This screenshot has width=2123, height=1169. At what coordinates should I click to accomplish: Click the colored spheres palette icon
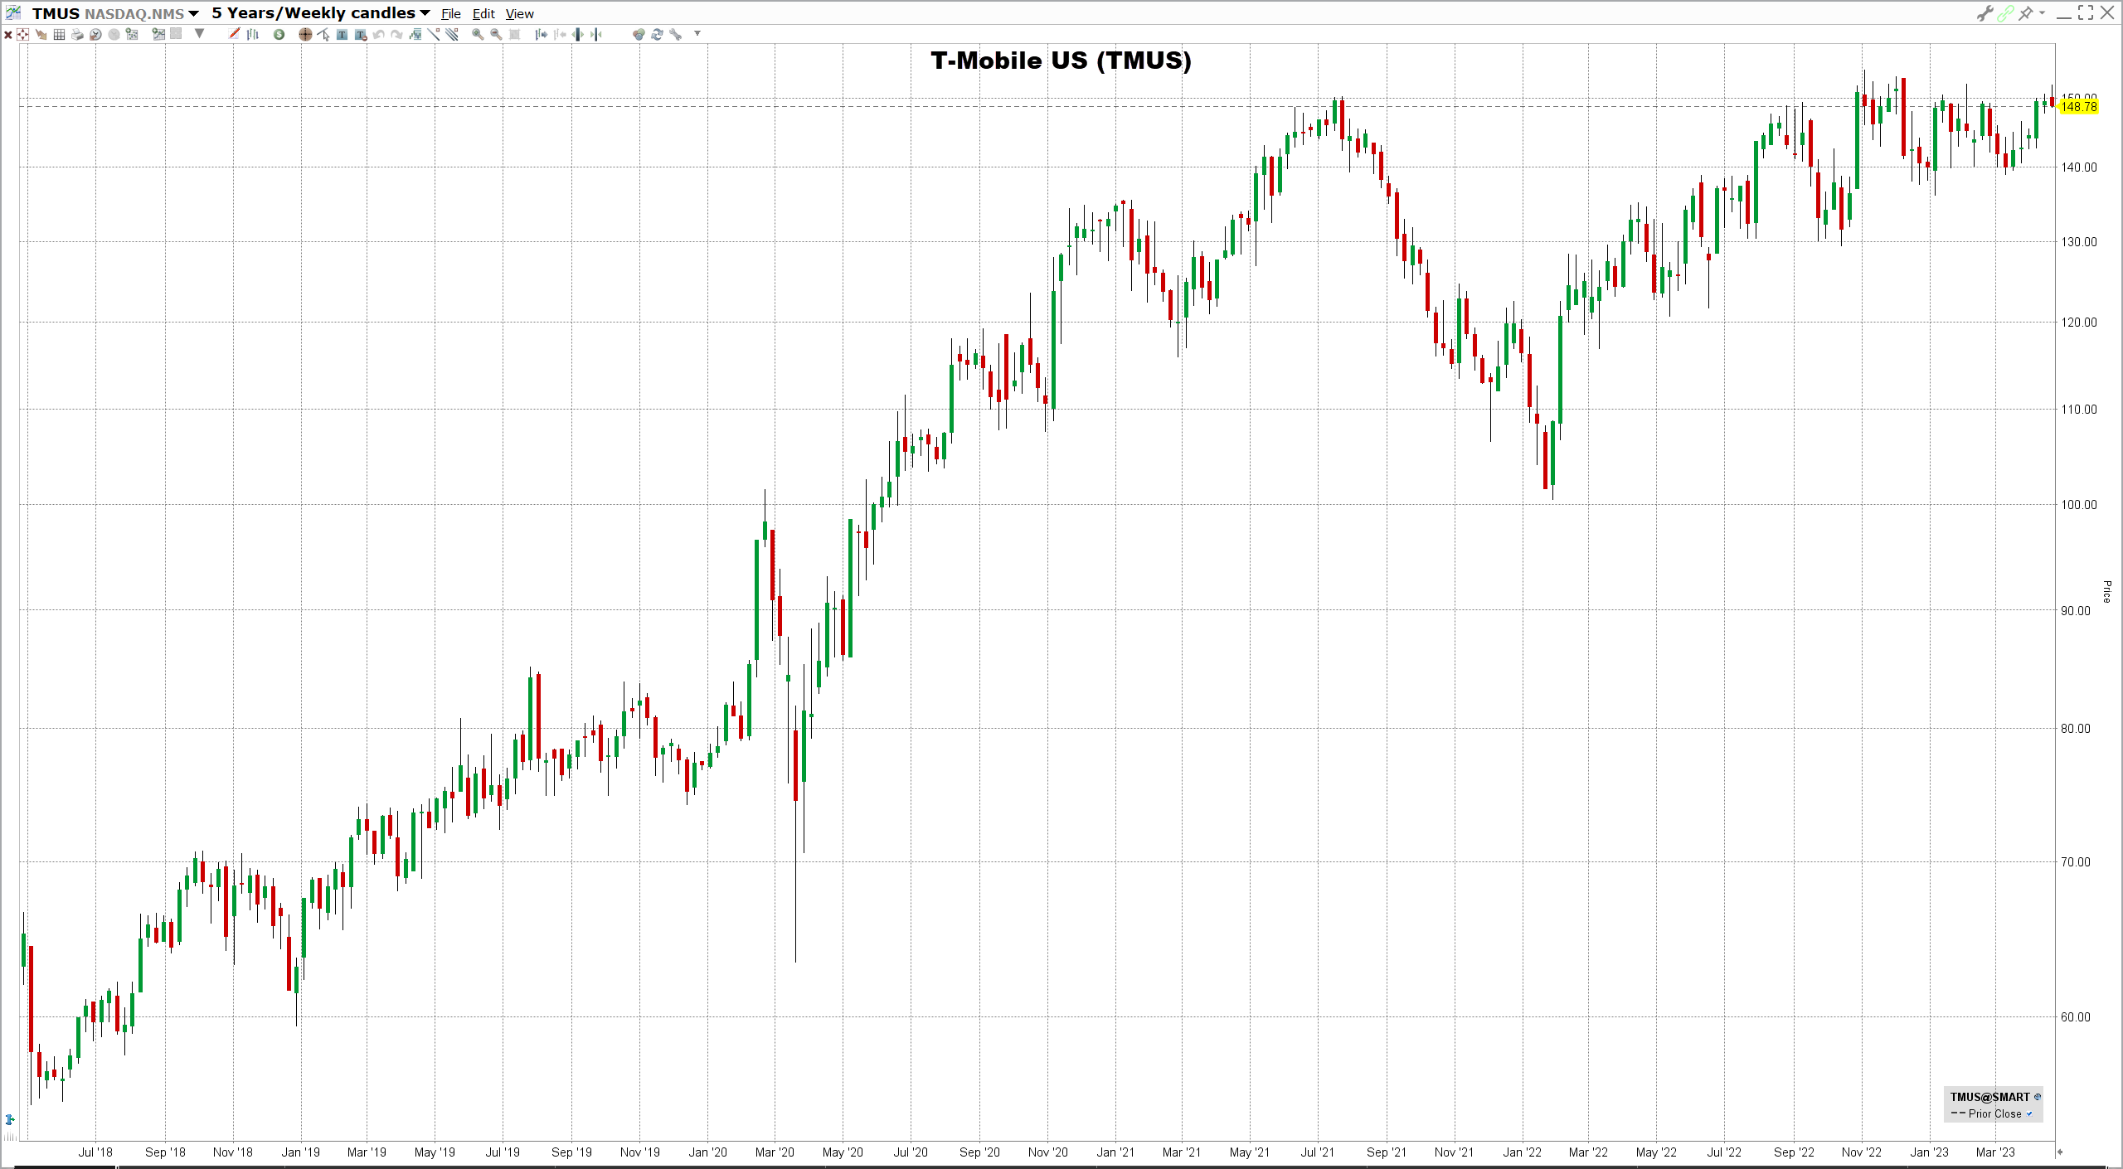click(x=639, y=34)
